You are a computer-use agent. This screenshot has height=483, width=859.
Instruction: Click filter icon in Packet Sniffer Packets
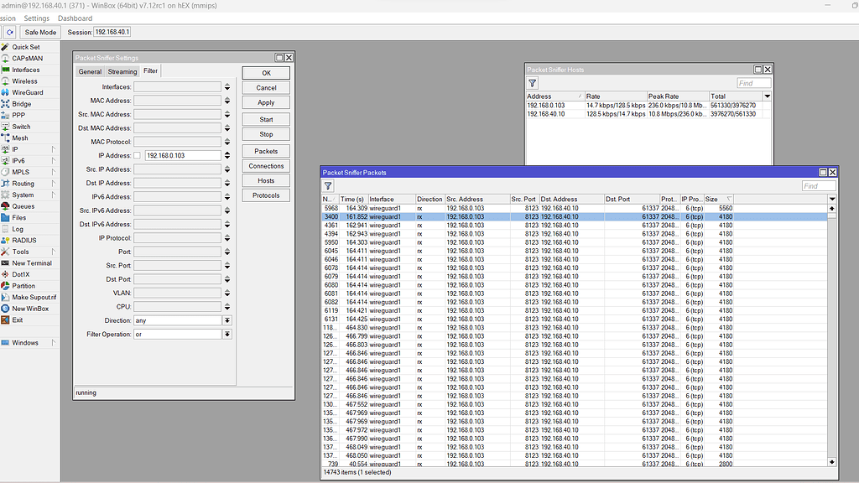pos(328,186)
